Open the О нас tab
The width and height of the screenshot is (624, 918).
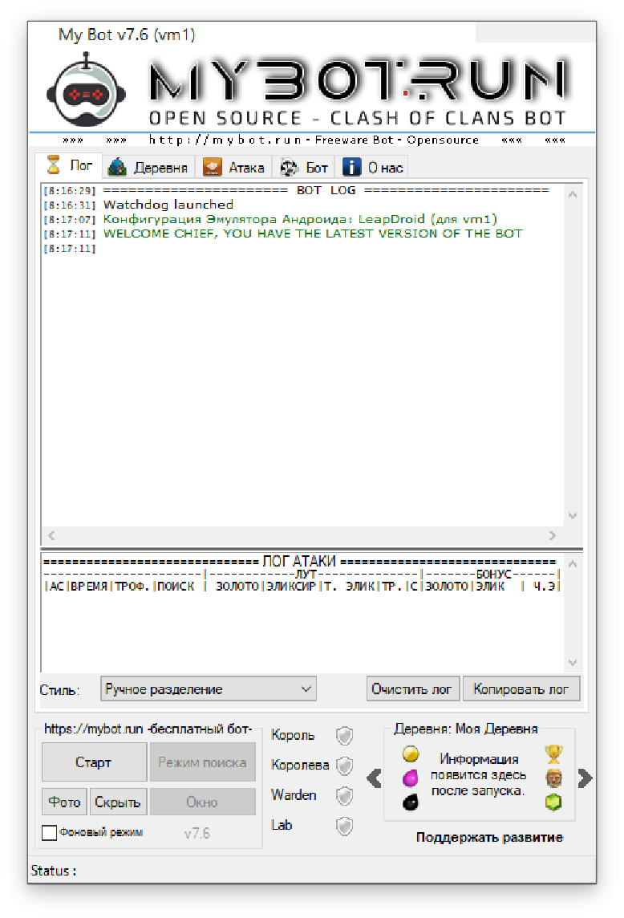point(374,168)
